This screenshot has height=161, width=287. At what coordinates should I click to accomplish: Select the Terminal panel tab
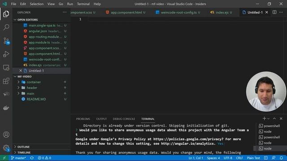[x=148, y=119]
